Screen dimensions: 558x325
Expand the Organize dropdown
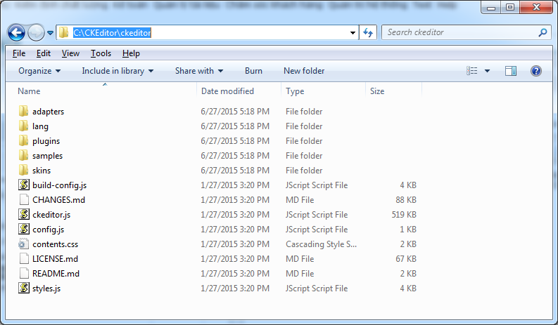39,71
